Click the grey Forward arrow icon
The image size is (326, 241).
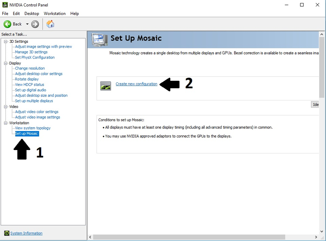pyautogui.click(x=35, y=24)
